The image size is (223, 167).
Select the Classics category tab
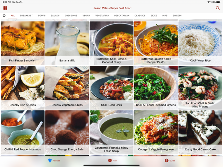click(140, 16)
